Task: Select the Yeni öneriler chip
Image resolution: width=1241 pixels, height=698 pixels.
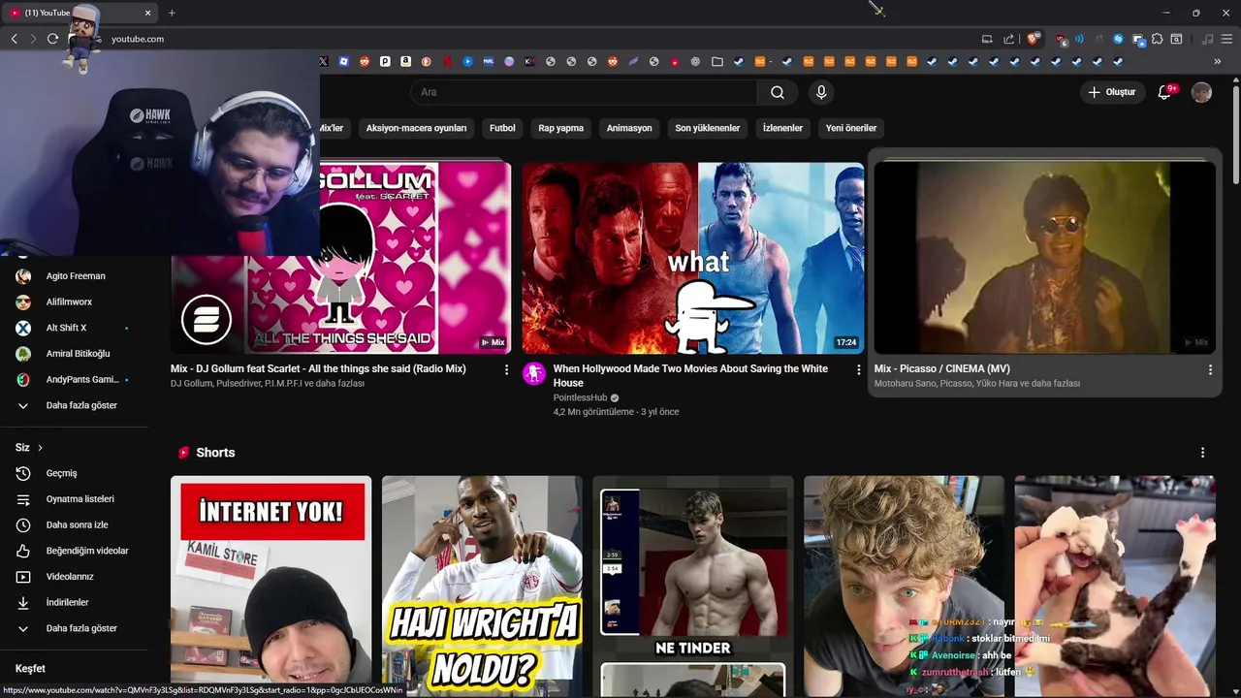Action: click(851, 128)
